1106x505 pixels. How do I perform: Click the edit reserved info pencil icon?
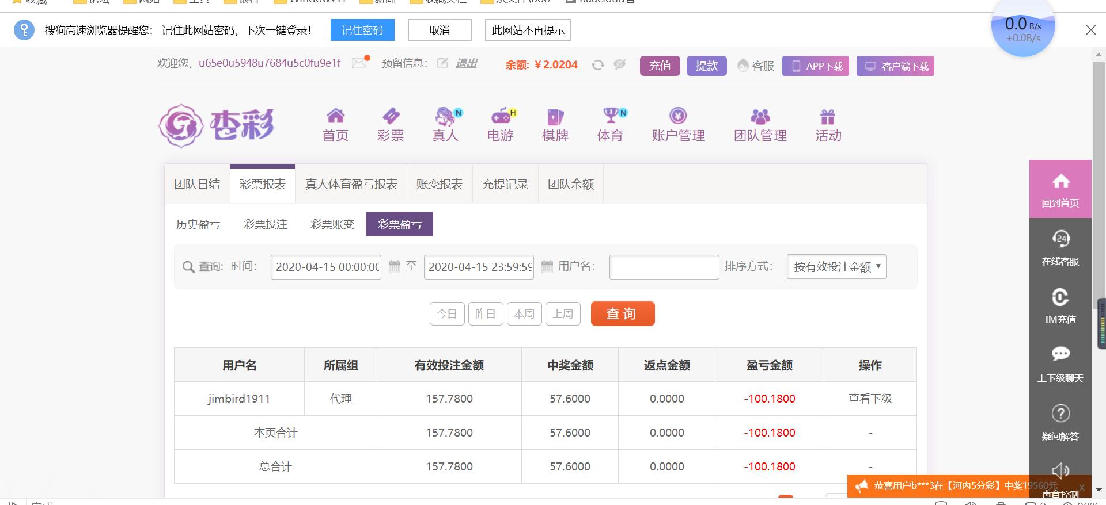point(442,63)
